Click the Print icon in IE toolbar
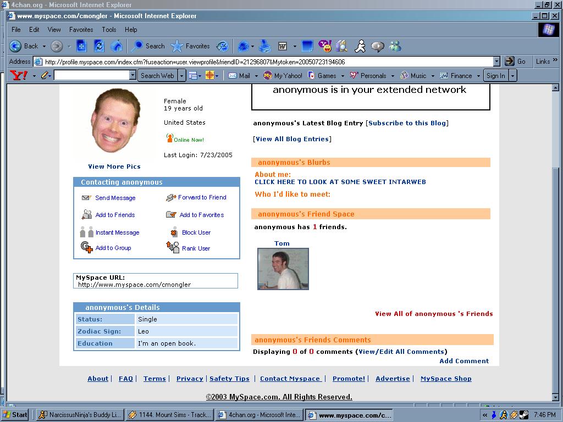The image size is (563, 422). click(266, 46)
